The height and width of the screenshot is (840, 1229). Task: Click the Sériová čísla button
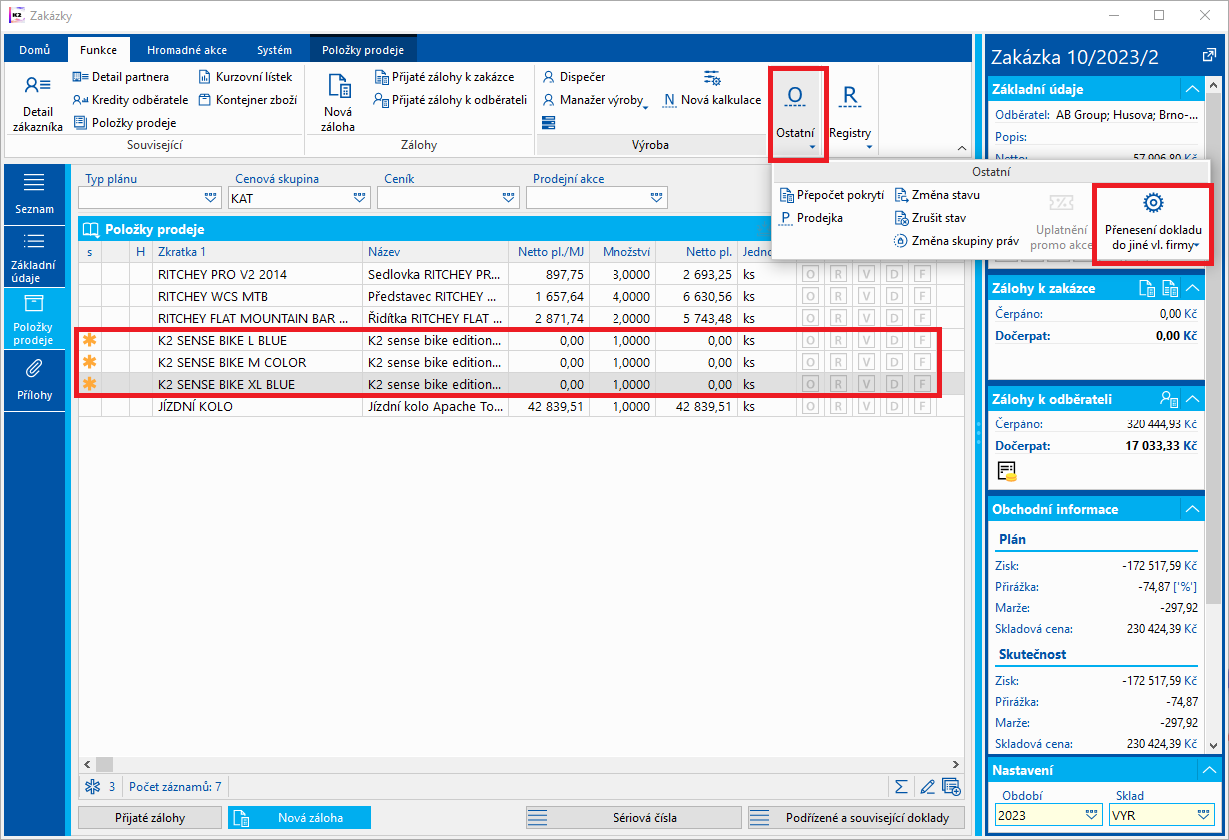point(633,817)
